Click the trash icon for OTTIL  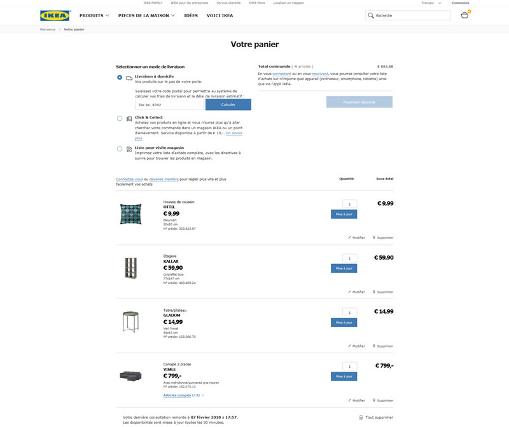click(x=374, y=237)
